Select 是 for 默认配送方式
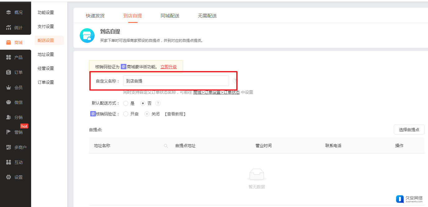This screenshot has width=428, height=207. point(126,103)
